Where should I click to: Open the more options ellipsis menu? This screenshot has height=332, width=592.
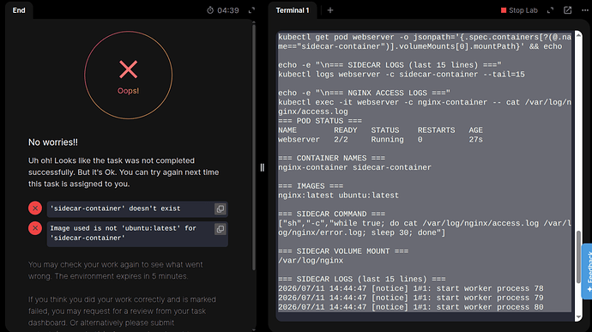pyautogui.click(x=585, y=10)
